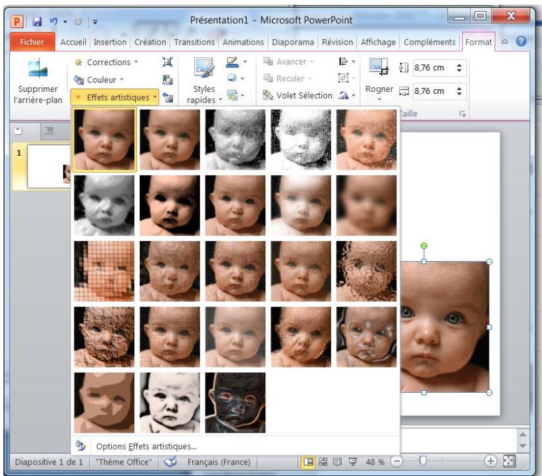This screenshot has width=542, height=476.
Task: Open the Picture Layout dropdown
Action: click(235, 95)
